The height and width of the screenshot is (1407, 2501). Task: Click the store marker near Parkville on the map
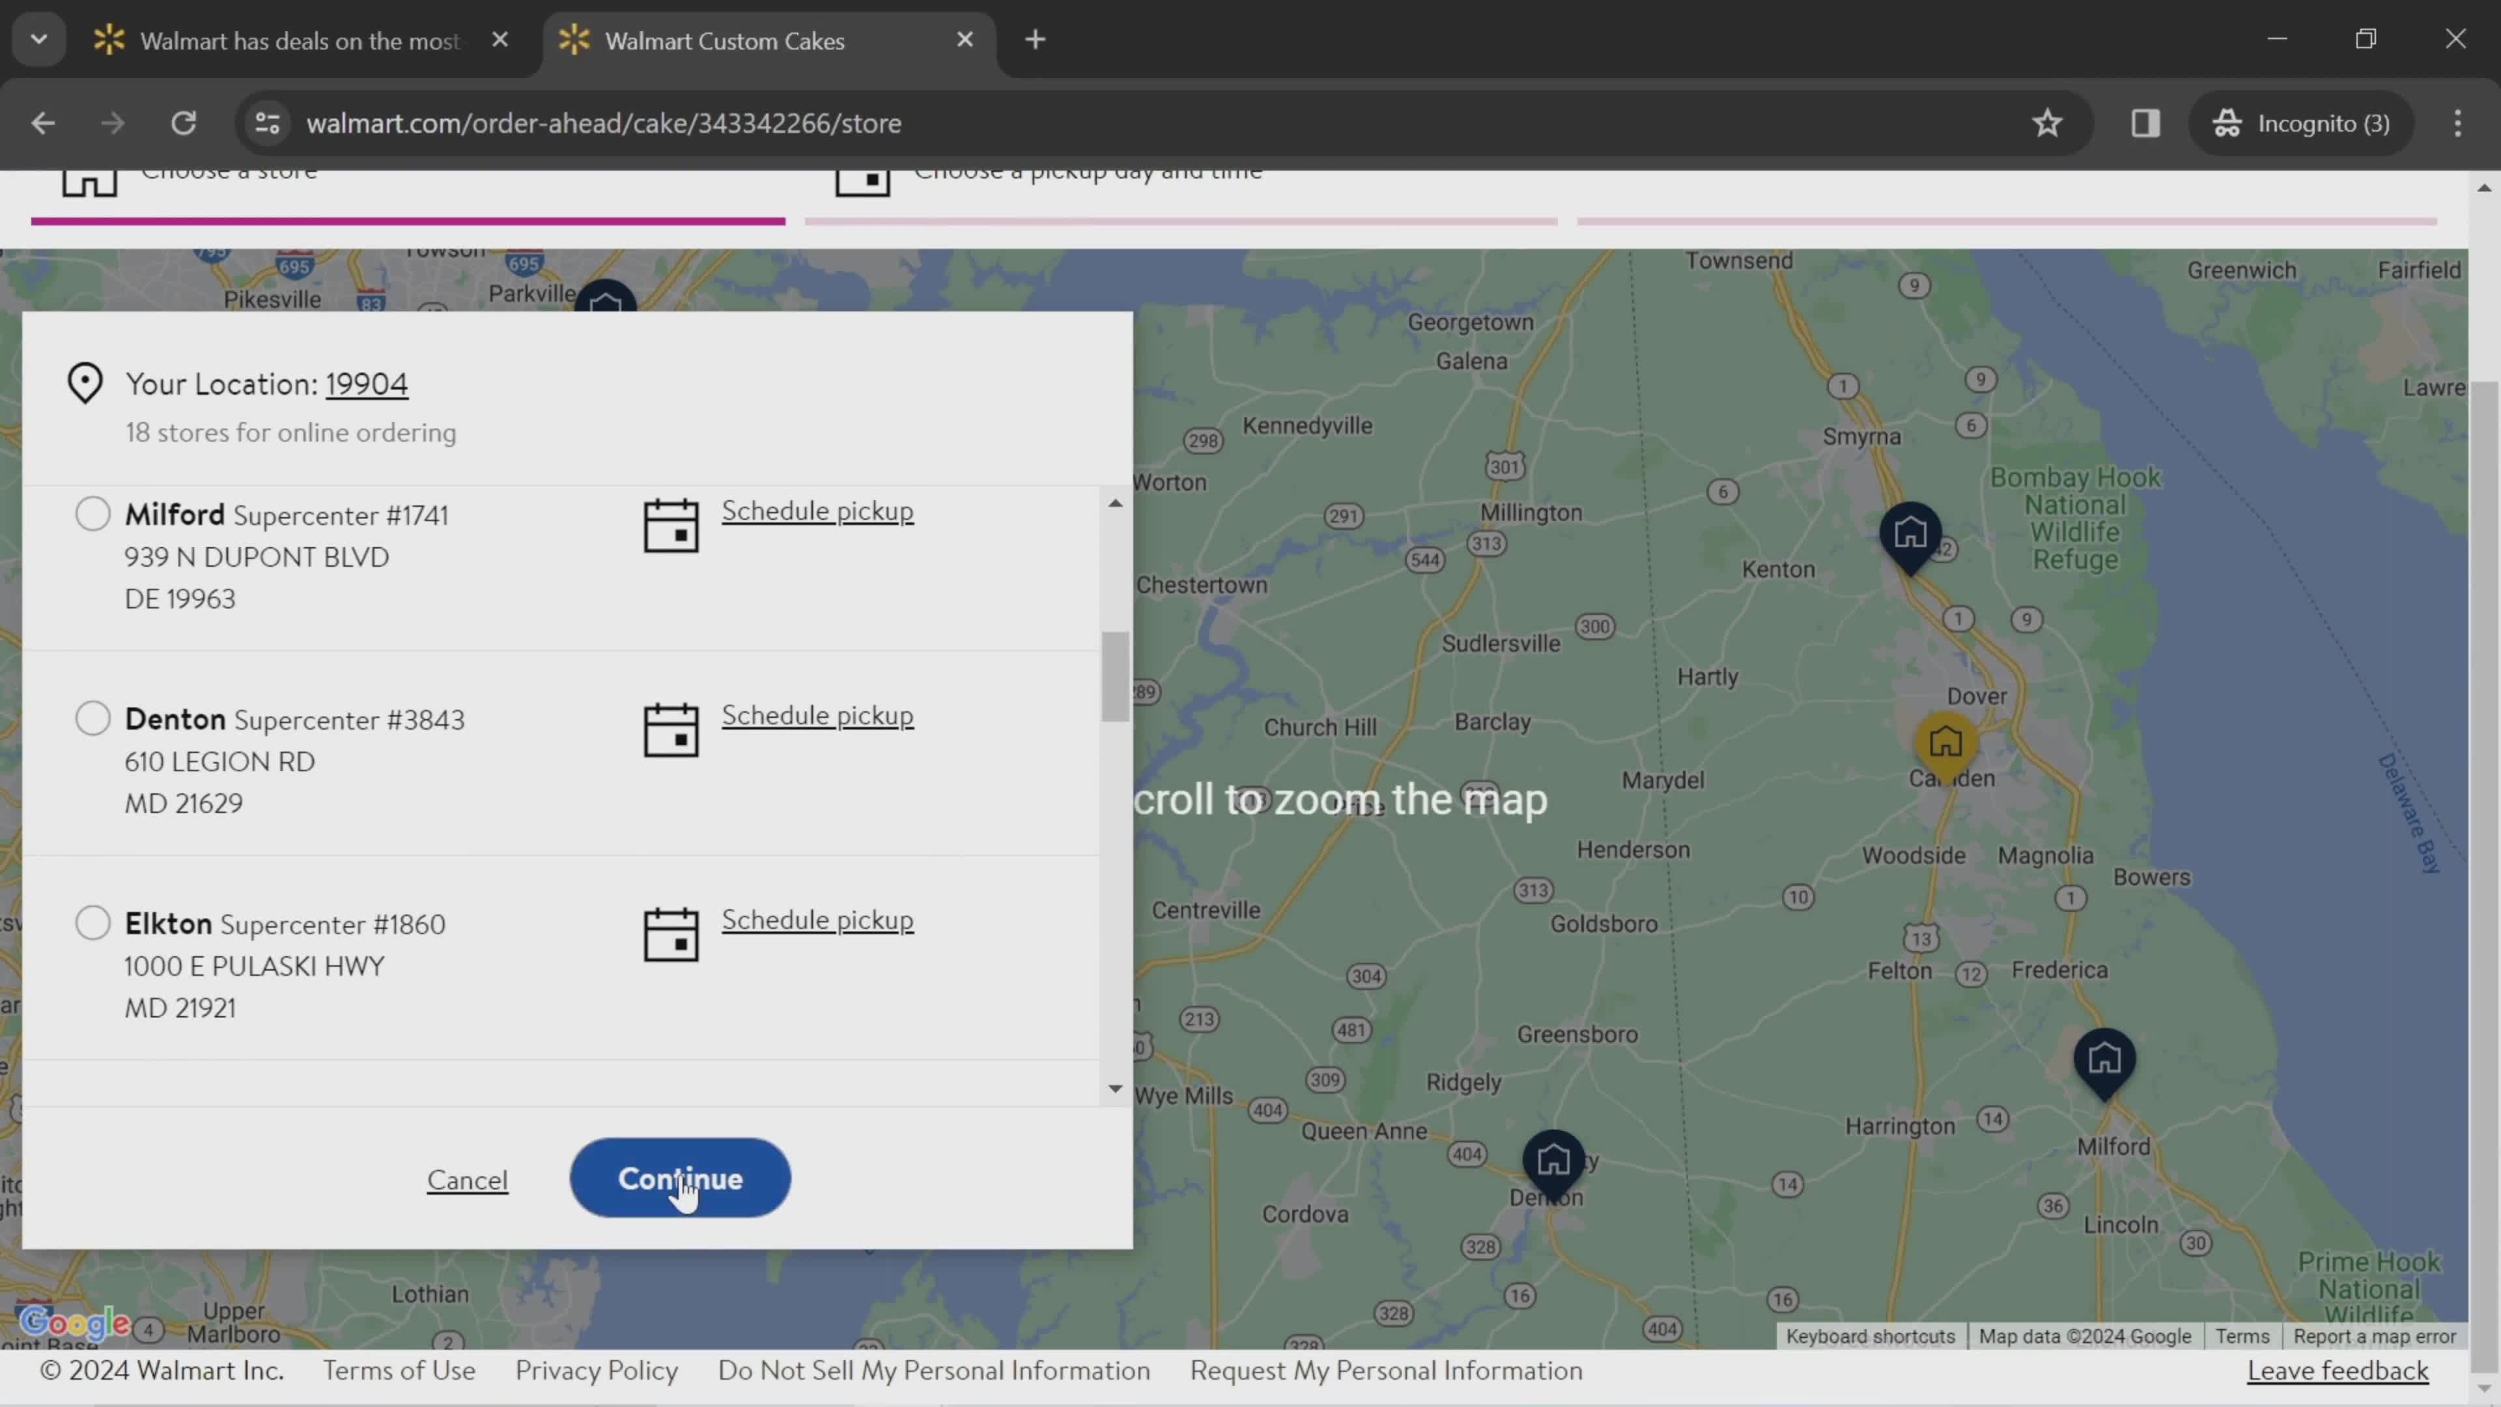[606, 296]
